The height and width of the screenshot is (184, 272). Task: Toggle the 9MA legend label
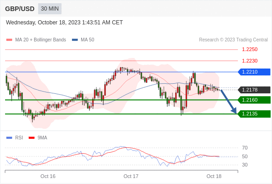[42, 138]
